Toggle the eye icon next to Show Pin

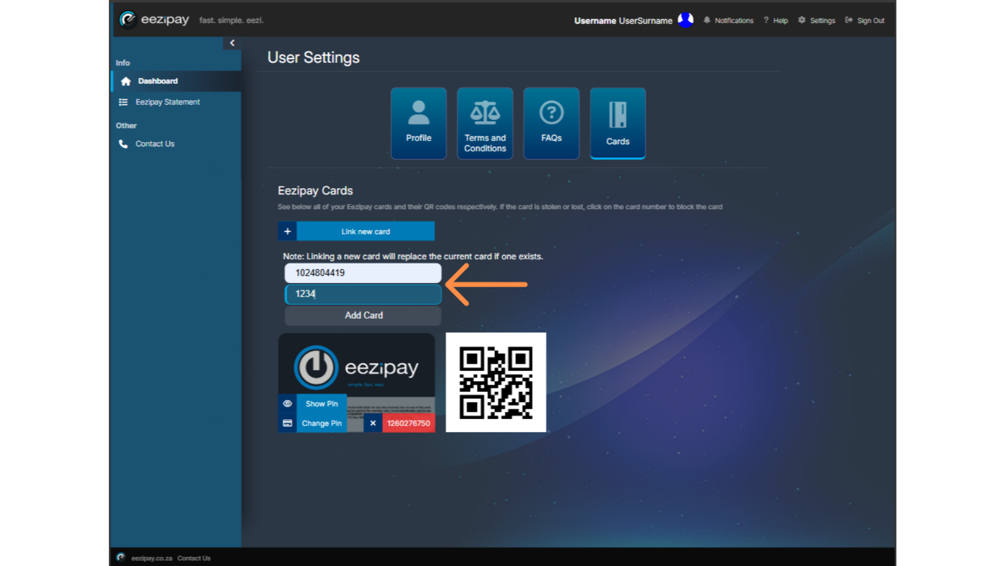click(x=287, y=404)
